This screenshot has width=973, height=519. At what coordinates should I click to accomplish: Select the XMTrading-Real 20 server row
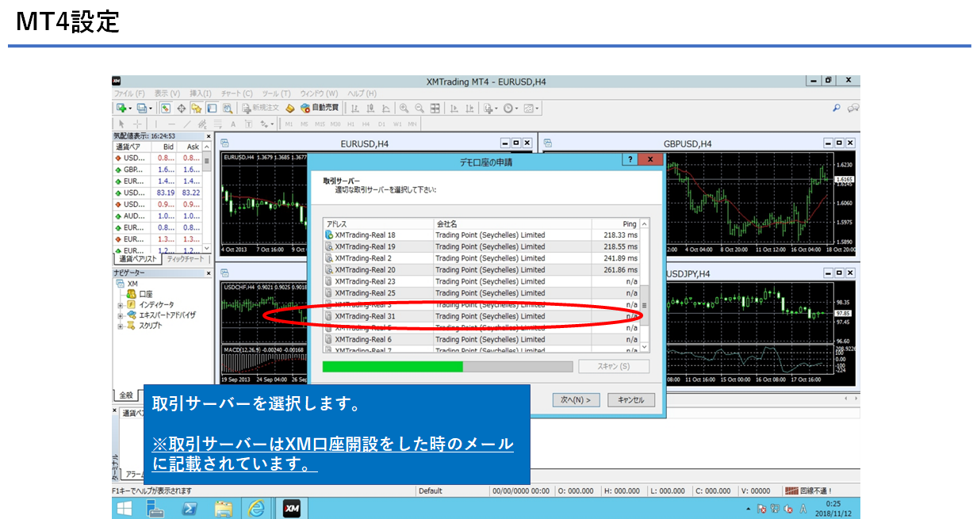[x=481, y=270]
